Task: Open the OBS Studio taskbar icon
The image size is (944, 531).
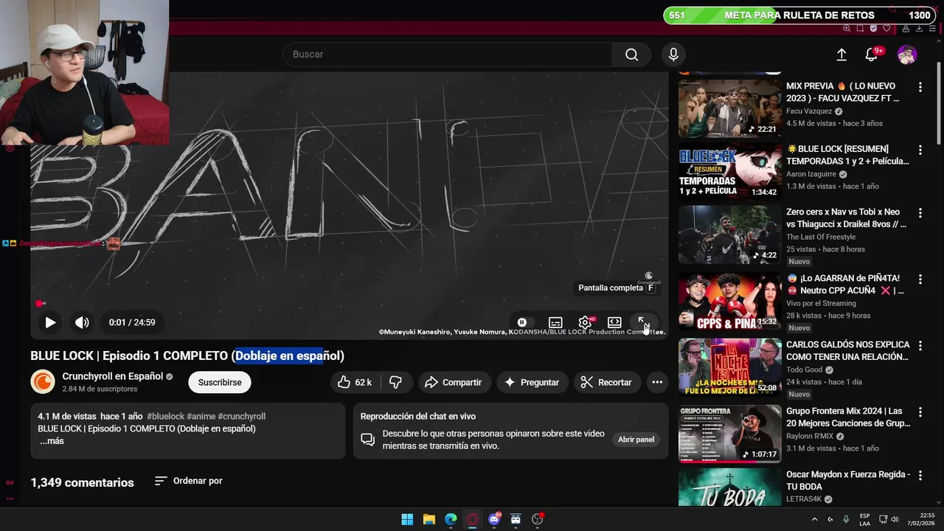Action: point(538,519)
